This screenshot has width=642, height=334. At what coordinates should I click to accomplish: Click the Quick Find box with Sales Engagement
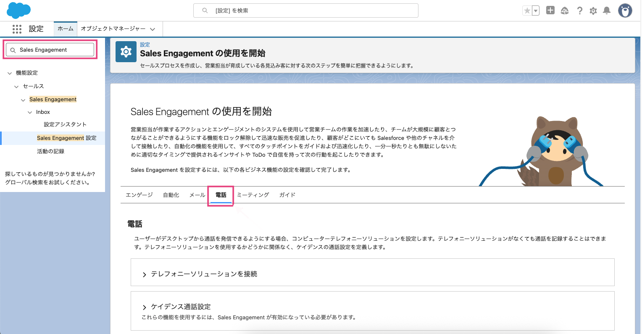click(50, 50)
